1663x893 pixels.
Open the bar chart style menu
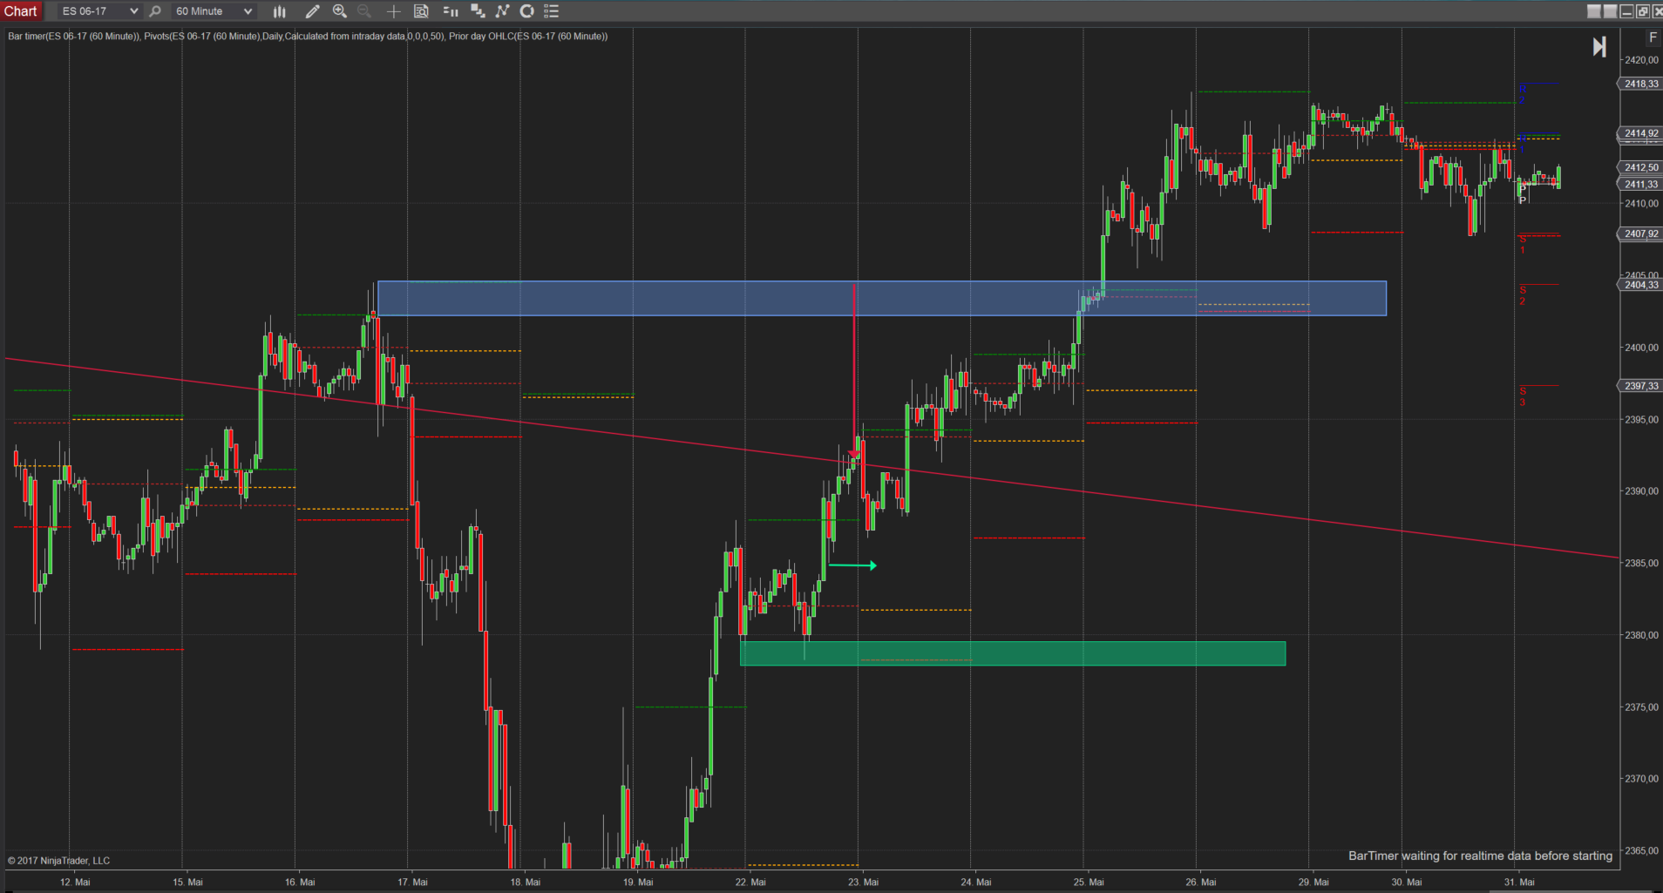click(x=279, y=11)
